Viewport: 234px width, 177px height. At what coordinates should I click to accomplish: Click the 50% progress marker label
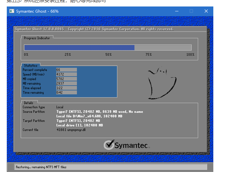click(108, 54)
